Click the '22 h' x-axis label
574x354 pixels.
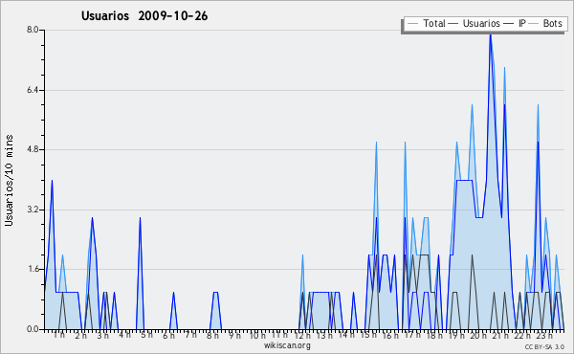pos(522,335)
